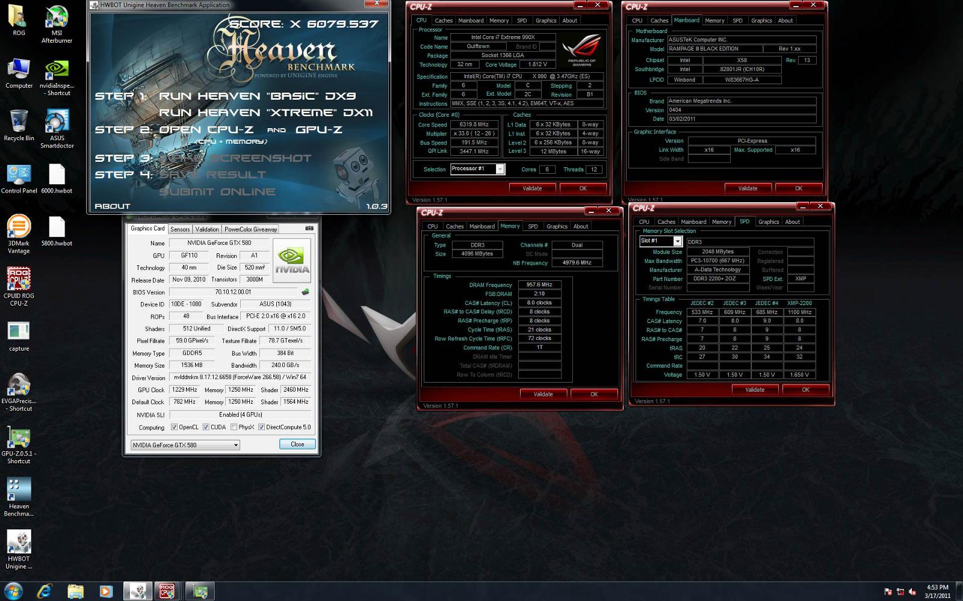
Task: Click BIOS save icon in GPU-Z
Action: 305,292
